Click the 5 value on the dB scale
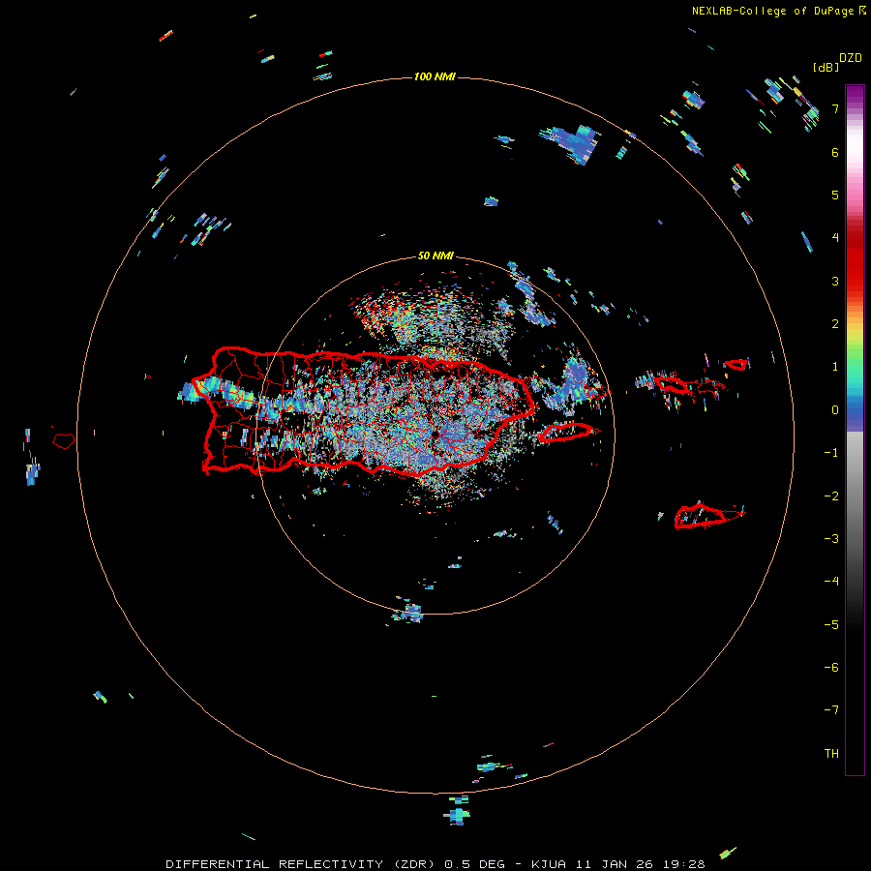The width and height of the screenshot is (871, 871). (x=835, y=195)
